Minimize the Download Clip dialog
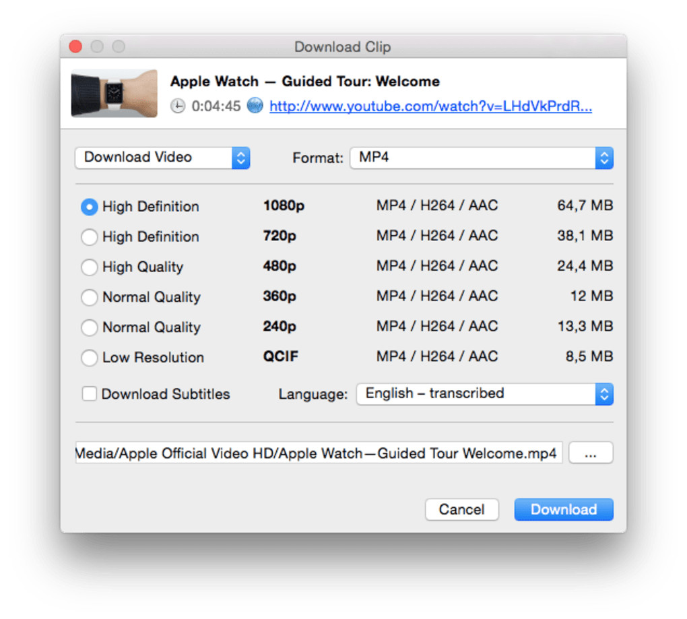Screen dimensions: 687x619 pyautogui.click(x=97, y=46)
